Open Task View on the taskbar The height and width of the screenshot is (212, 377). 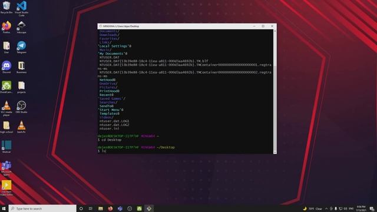[91, 208]
